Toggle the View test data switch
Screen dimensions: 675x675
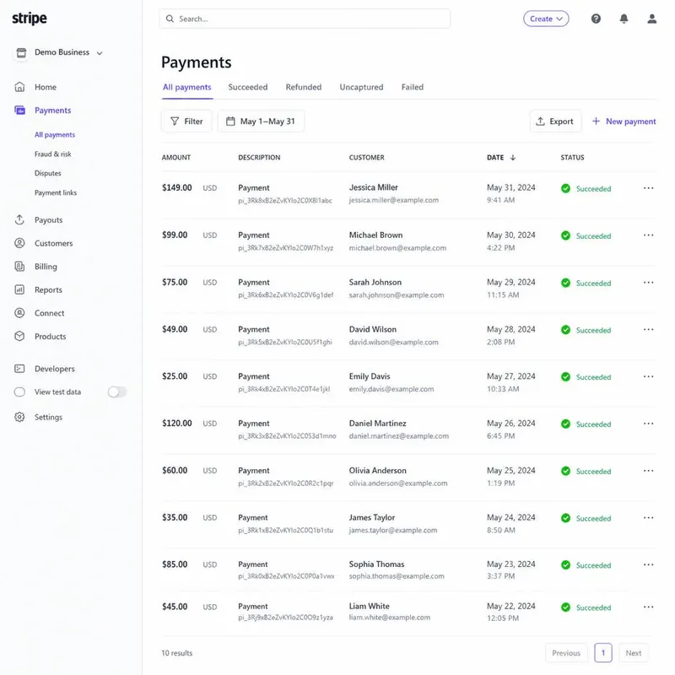[117, 391]
